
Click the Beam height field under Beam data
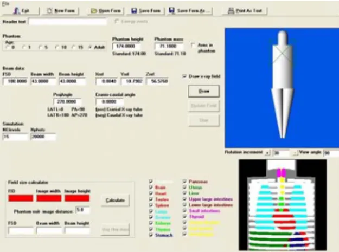[72, 81]
